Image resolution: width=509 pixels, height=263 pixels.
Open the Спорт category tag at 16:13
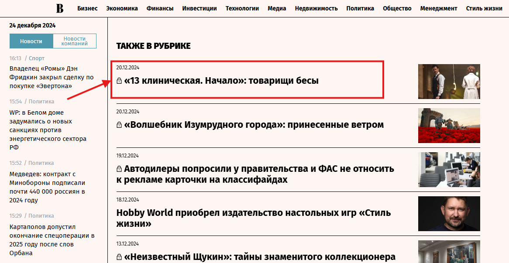point(37,58)
